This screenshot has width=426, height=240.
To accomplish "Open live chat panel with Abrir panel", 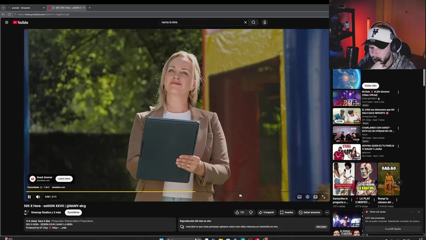I will (x=321, y=227).
